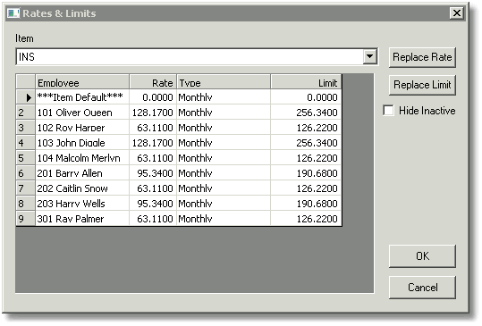Select the Rate column header
The width and height of the screenshot is (482, 326).
coord(153,82)
